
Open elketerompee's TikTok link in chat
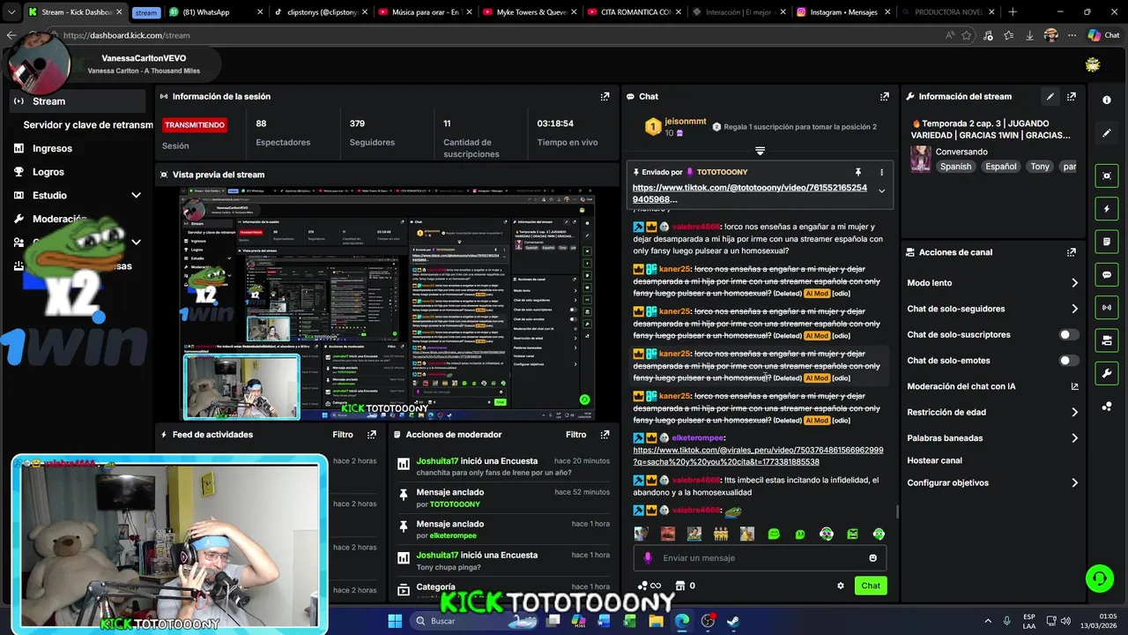tap(758, 456)
